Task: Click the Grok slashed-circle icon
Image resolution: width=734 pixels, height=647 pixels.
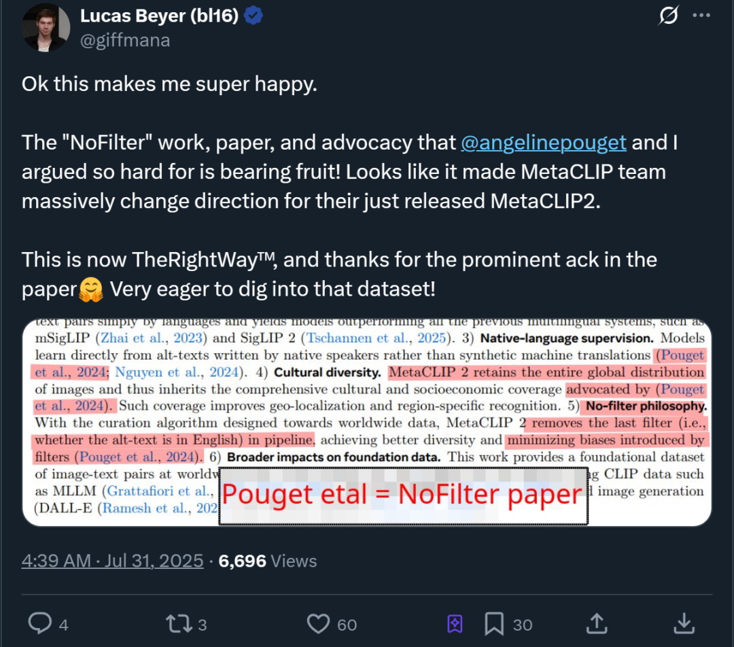Action: [x=669, y=16]
